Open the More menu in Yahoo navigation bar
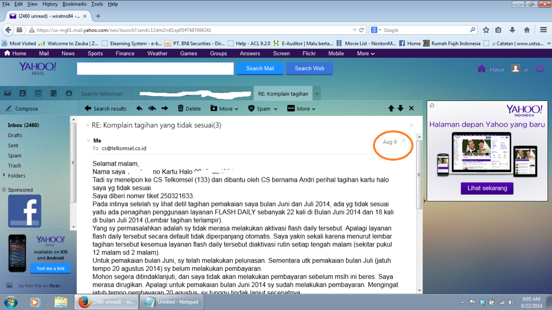Viewport: 552px width, 310px height. tap(366, 53)
